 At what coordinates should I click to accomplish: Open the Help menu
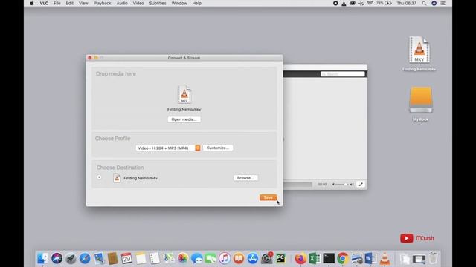196,3
